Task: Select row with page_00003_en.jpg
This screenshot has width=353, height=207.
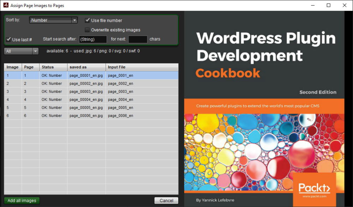Action: click(x=91, y=92)
